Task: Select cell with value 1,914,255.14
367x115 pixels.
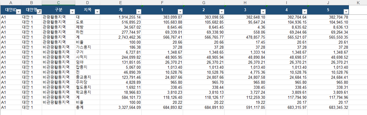Action: click(x=121, y=17)
